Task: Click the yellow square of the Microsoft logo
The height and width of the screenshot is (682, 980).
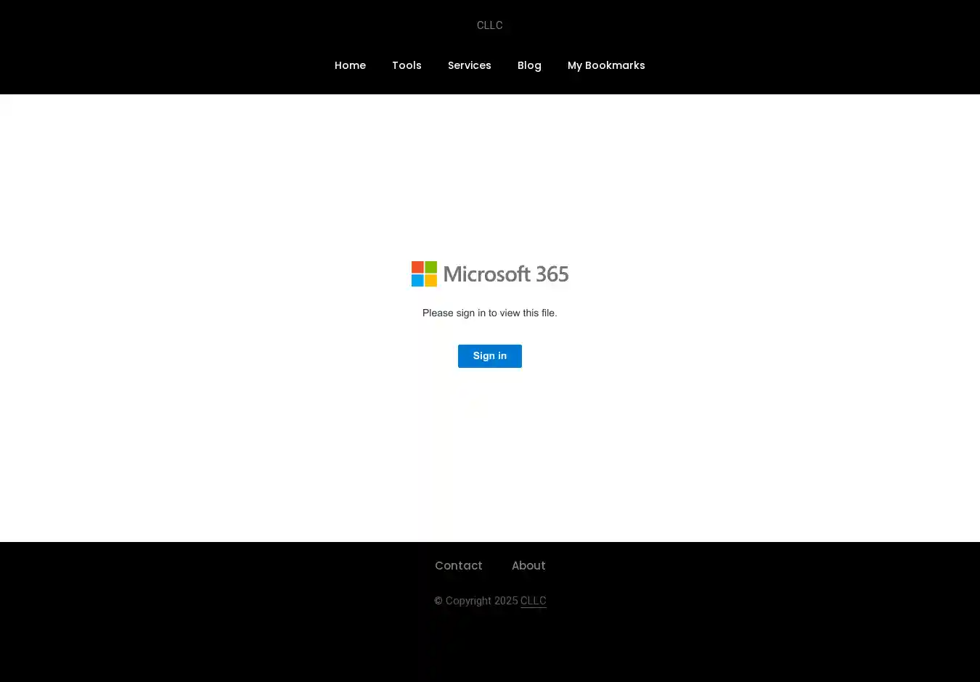Action: [x=430, y=280]
